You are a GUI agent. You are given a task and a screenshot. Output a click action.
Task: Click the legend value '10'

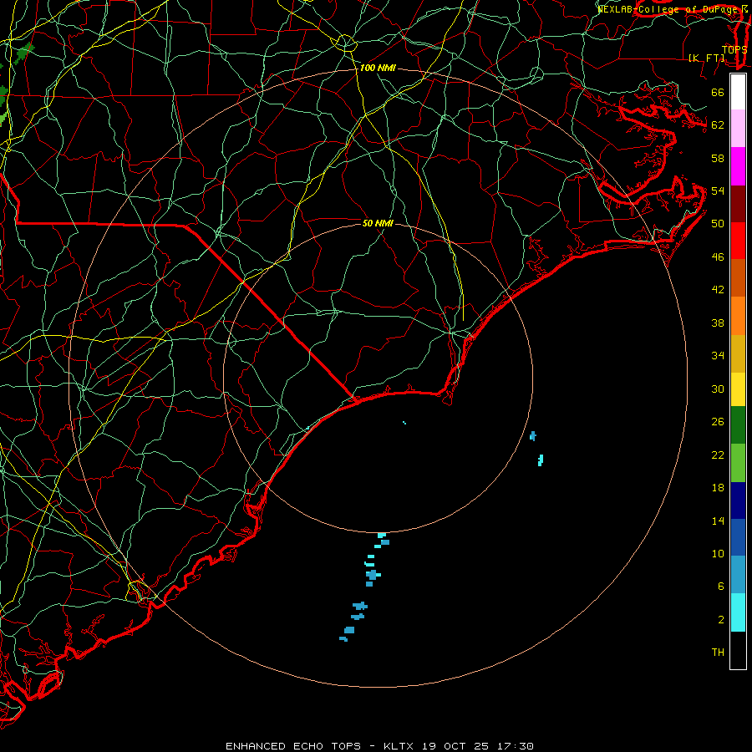718,554
